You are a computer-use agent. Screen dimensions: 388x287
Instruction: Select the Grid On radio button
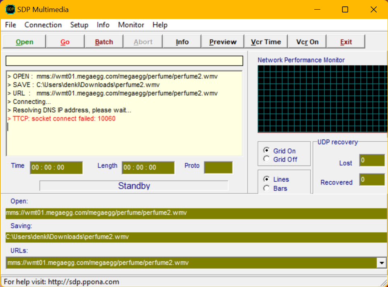(266, 150)
